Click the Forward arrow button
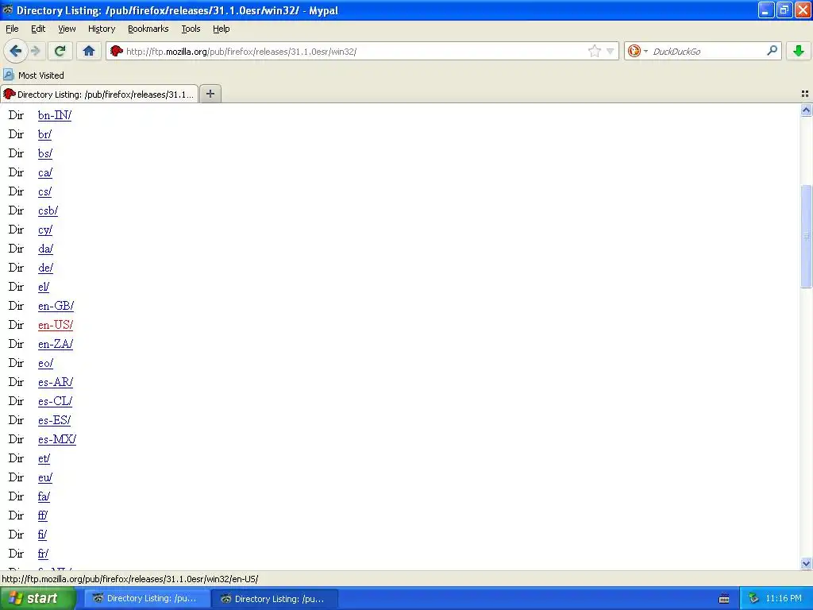Screen dimensions: 813x610 [35, 51]
